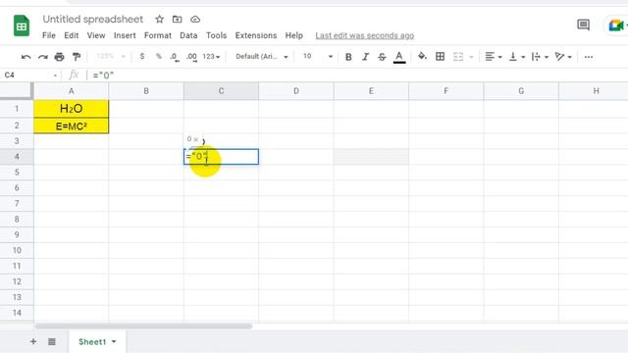Open the Edit menu
Viewport: 628px width, 353px height.
click(x=72, y=35)
